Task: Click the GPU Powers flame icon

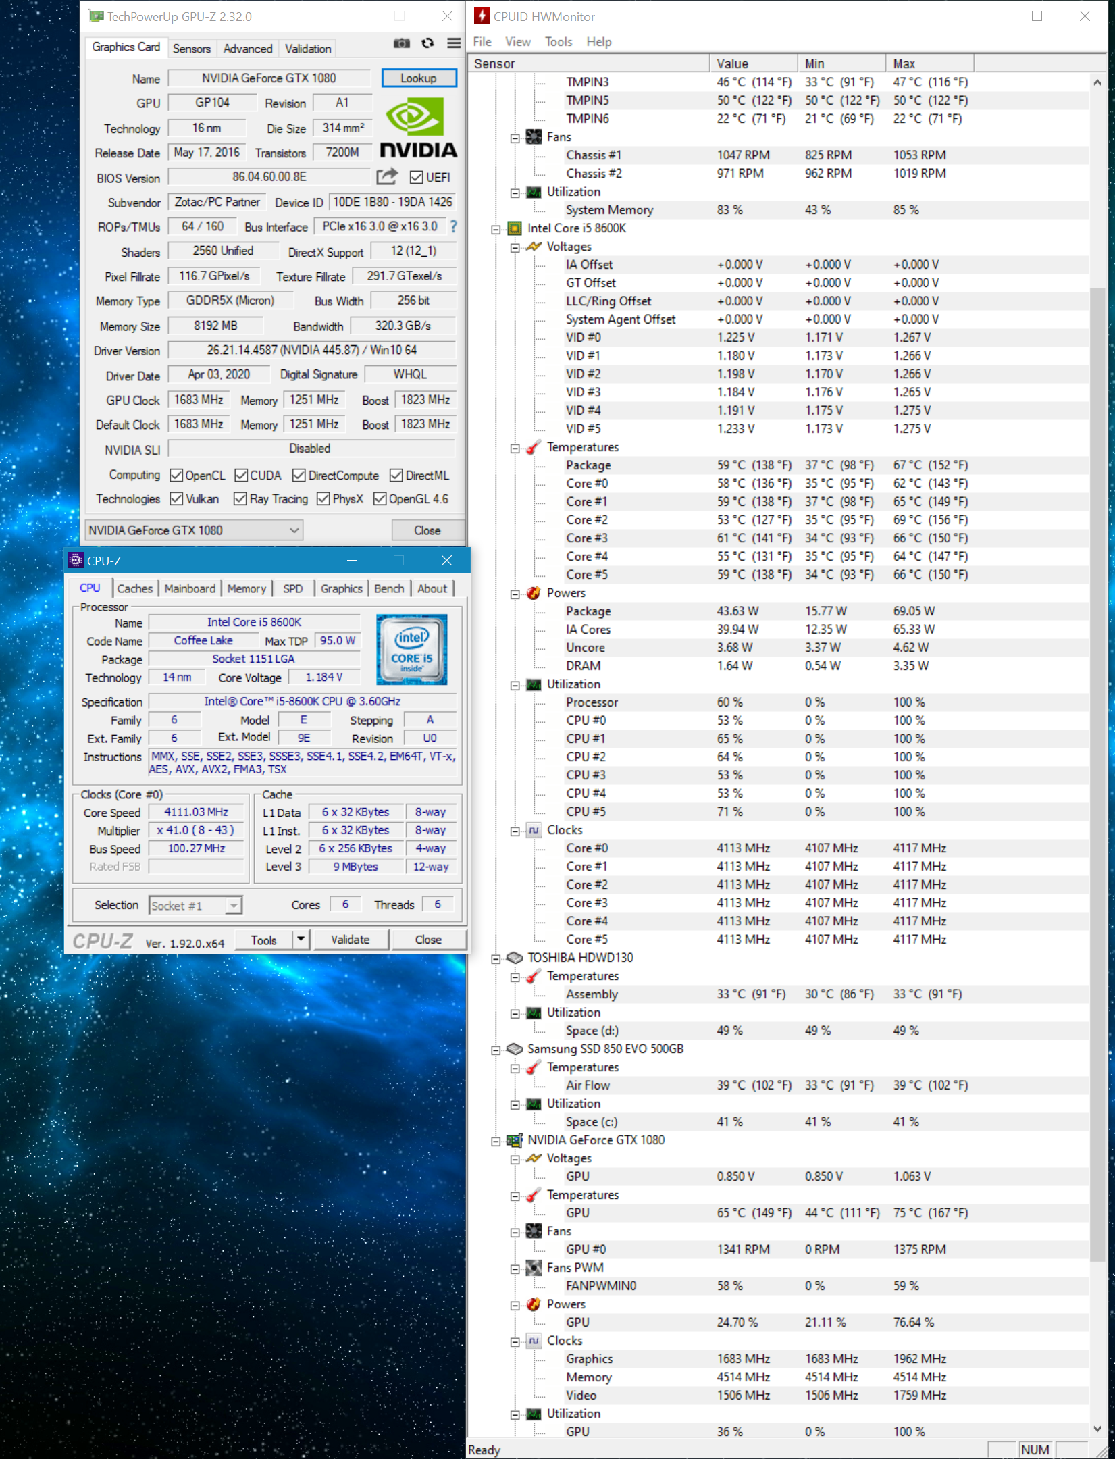Action: [534, 1304]
